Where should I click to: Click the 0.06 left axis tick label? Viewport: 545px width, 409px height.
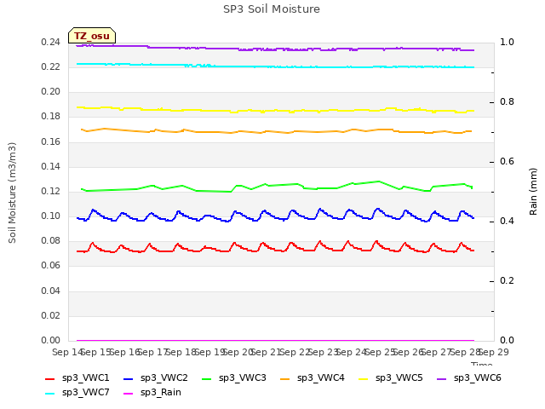point(51,266)
